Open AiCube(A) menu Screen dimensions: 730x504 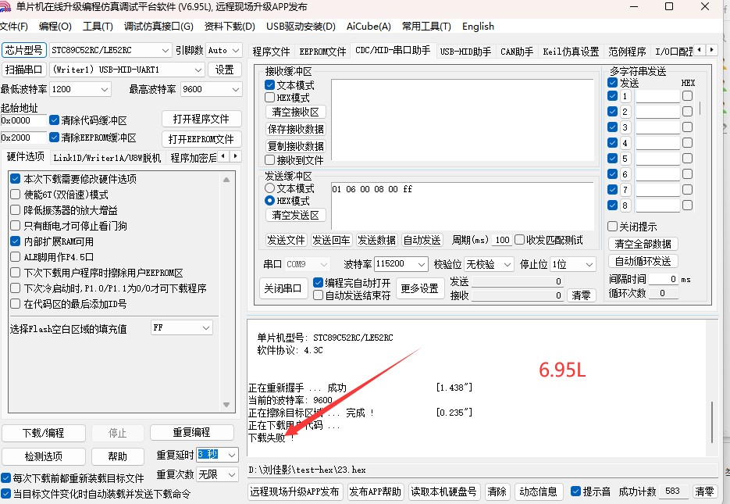coord(369,26)
